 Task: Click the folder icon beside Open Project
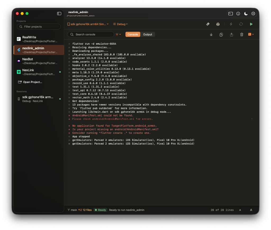tap(20, 82)
